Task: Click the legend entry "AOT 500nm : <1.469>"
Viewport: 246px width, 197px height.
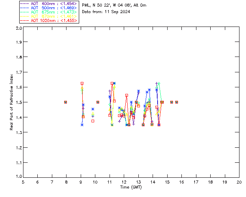Action: [x=49, y=8]
